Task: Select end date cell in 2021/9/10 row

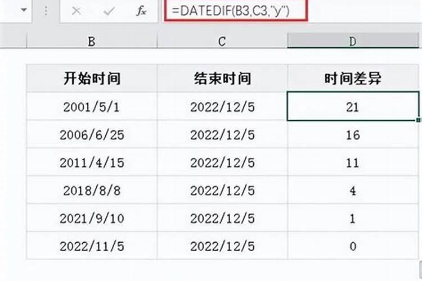Action: point(222,218)
